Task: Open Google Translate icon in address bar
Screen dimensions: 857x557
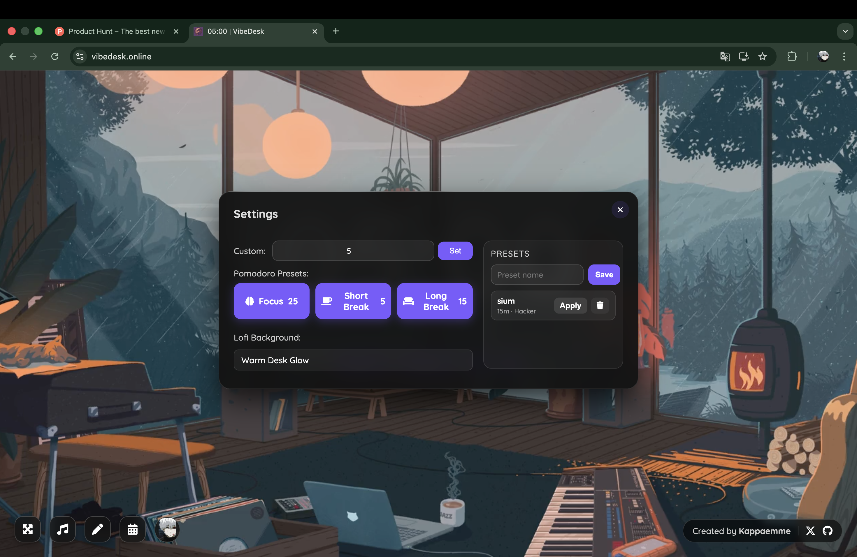Action: (725, 57)
